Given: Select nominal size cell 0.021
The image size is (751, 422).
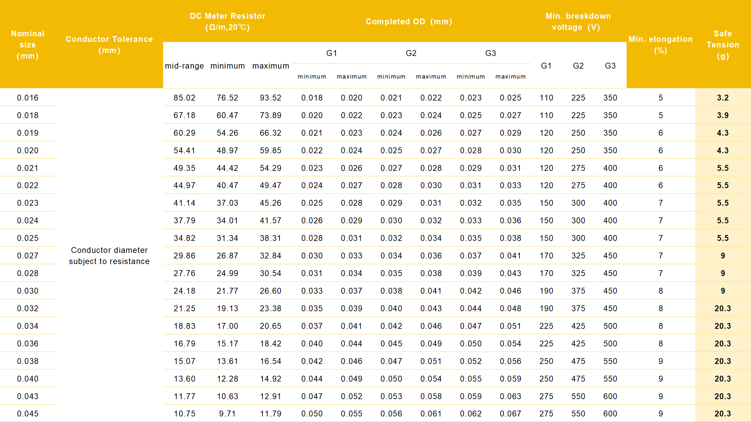Looking at the screenshot, I should (x=28, y=168).
